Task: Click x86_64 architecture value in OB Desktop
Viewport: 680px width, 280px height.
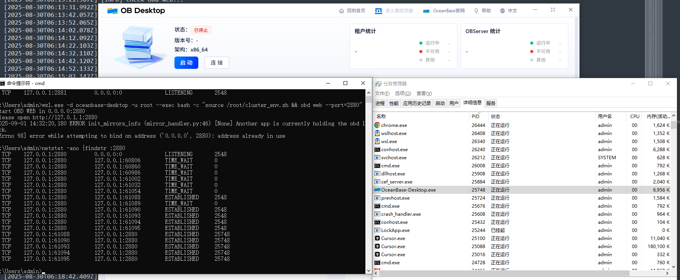Action: point(199,50)
